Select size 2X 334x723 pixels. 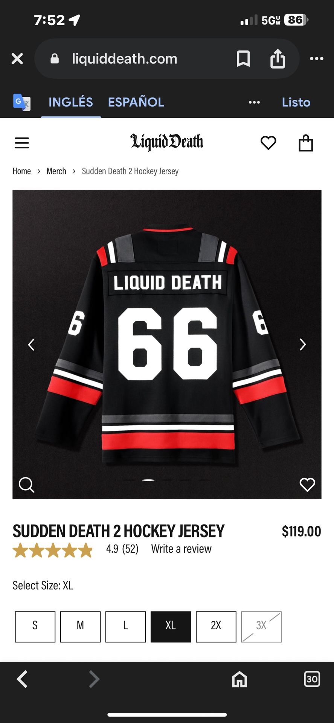pos(216,627)
